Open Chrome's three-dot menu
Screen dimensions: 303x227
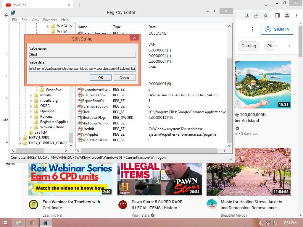tap(296, 15)
